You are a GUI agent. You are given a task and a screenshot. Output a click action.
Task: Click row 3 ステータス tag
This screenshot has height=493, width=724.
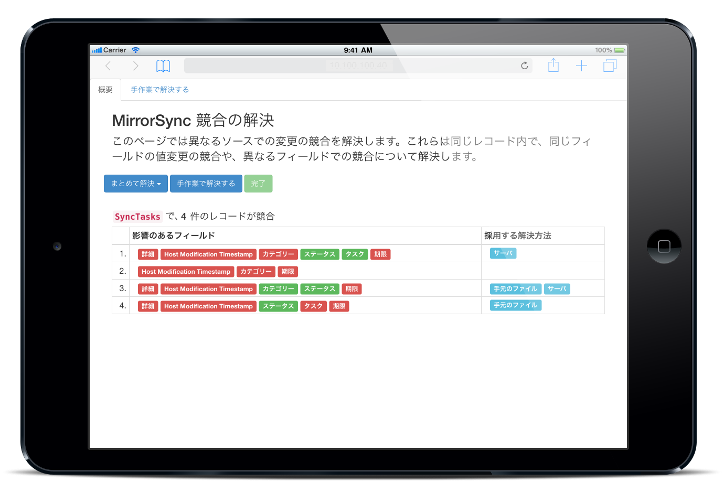pos(320,289)
